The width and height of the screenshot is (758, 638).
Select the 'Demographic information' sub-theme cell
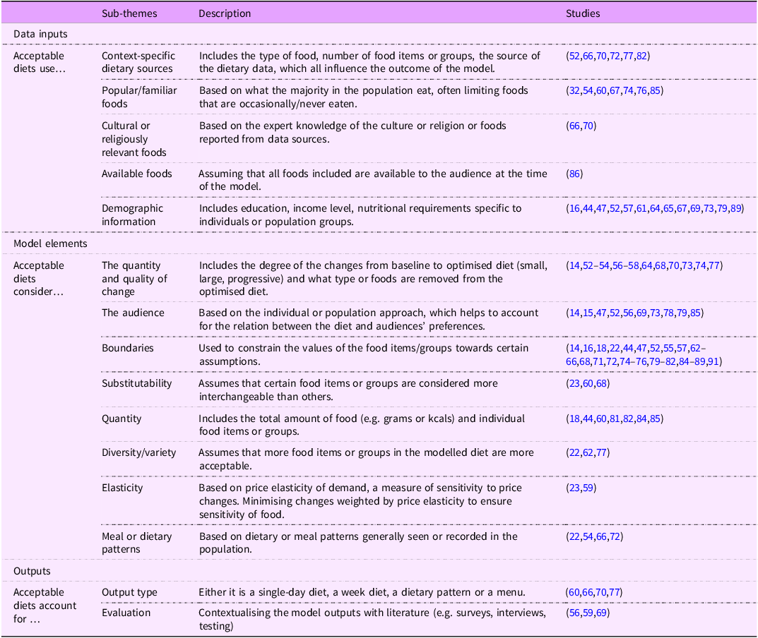point(133,215)
